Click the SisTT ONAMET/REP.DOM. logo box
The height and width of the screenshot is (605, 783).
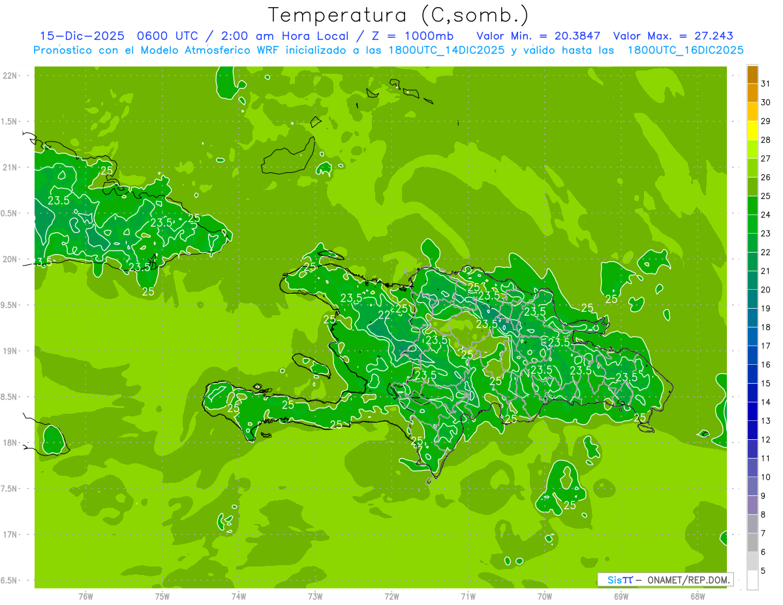pos(665,580)
